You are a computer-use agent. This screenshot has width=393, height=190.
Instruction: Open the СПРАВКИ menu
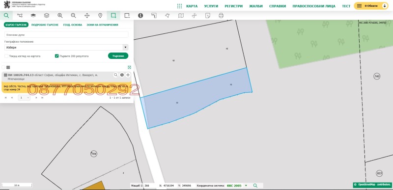tap(278, 6)
